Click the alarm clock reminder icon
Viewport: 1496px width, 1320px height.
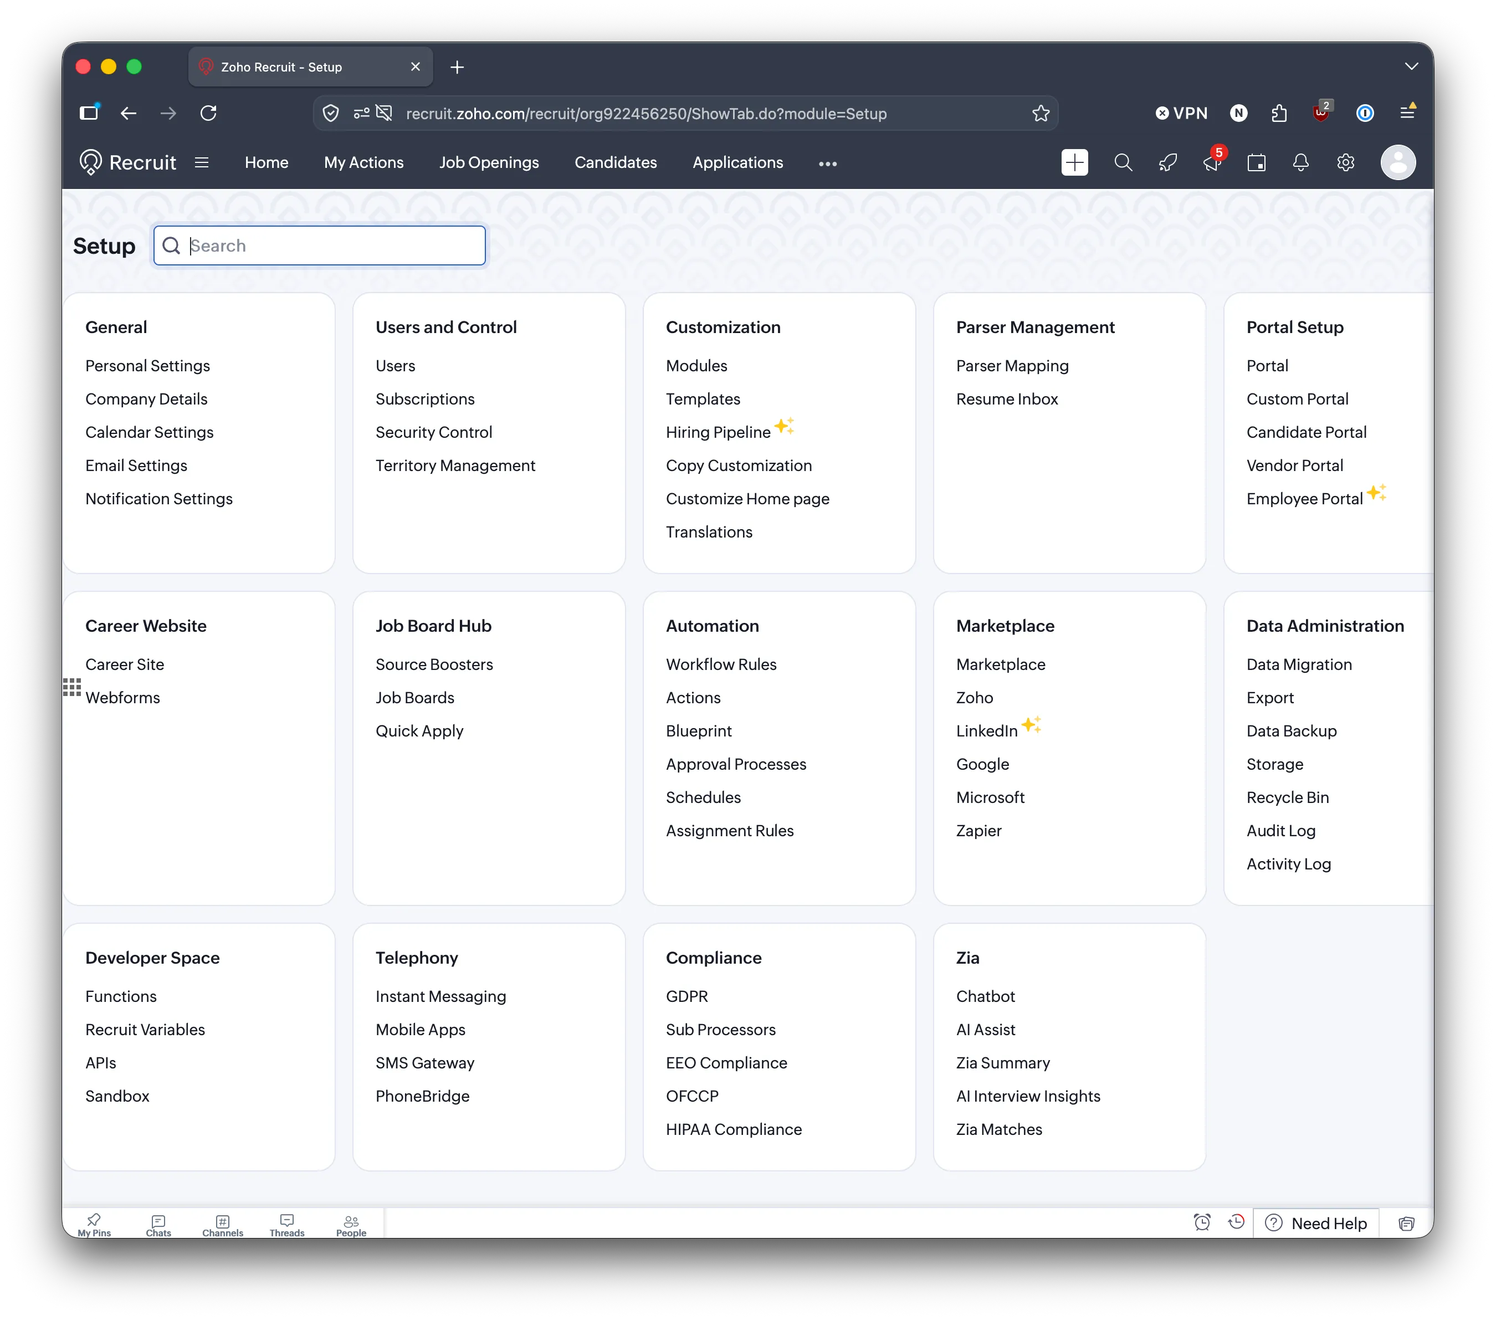click(x=1201, y=1222)
